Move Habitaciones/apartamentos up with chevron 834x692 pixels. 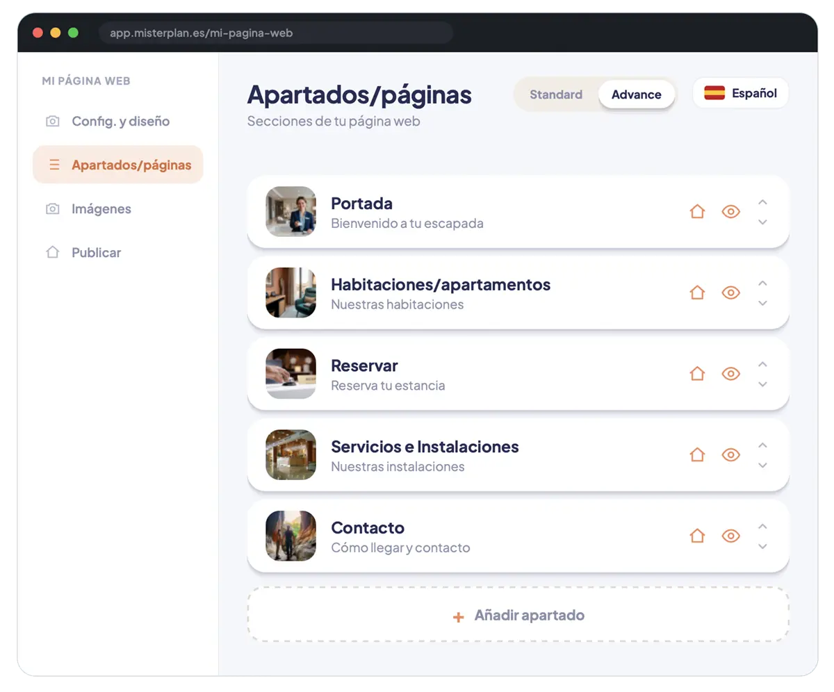762,283
